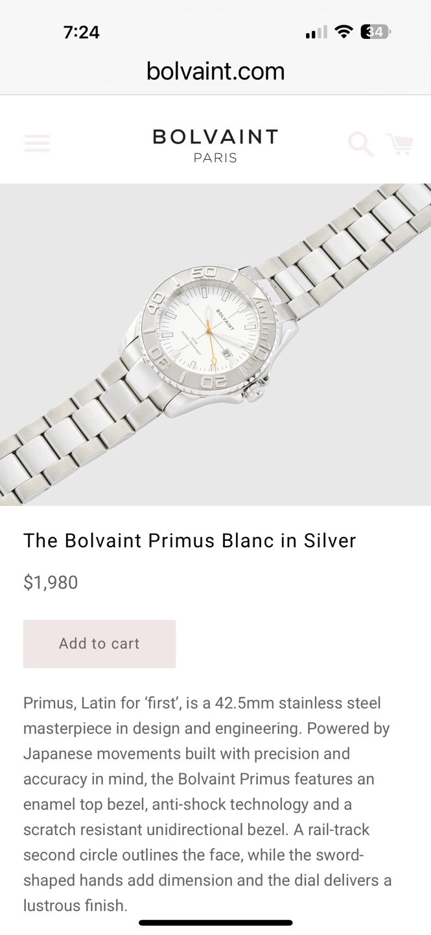Viewport: 431px width, 935px height.
Task: Tap the PARIS subtitle under the logo
Action: click(x=215, y=158)
